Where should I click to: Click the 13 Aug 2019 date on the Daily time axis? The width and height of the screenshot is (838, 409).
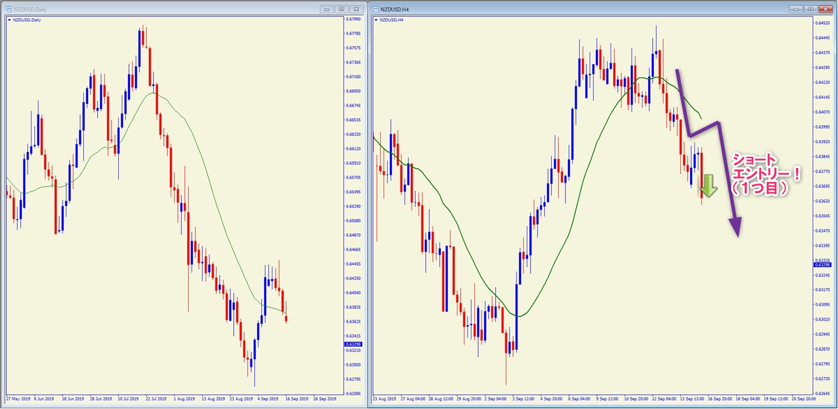tap(213, 399)
